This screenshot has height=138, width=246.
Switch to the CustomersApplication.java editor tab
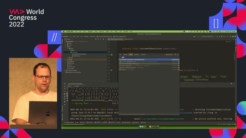tap(116, 39)
